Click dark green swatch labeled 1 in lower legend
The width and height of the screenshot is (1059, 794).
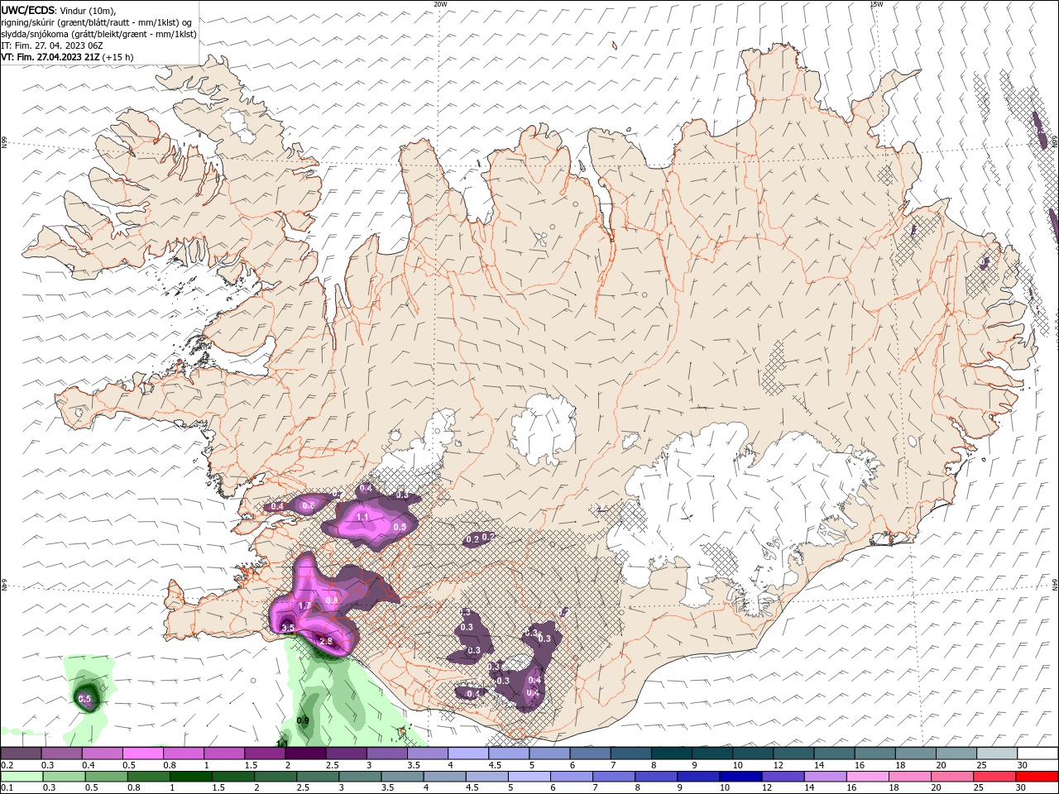pos(190,777)
